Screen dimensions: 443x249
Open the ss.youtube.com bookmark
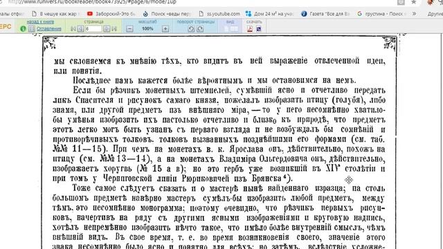click(x=219, y=14)
